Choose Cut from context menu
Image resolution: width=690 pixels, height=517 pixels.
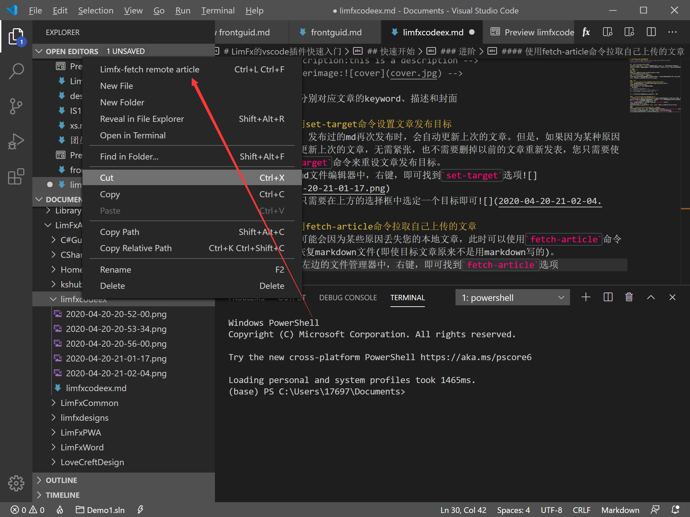point(192,178)
